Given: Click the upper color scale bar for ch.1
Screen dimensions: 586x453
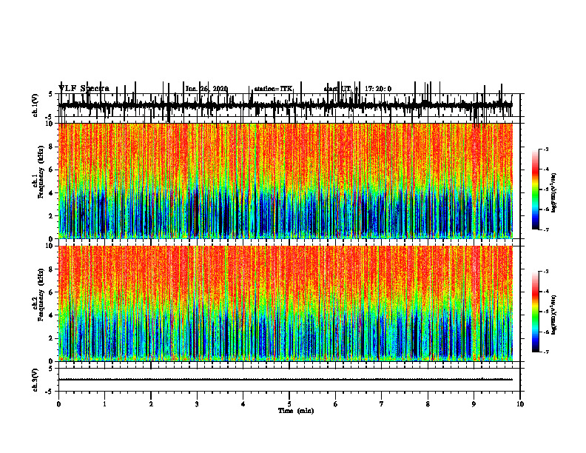Looking at the screenshot, I should 536,189.
